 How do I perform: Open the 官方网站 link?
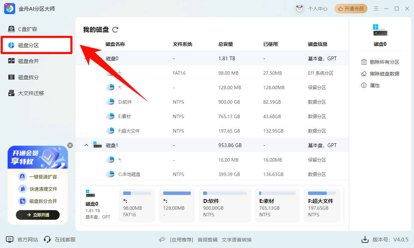tap(22, 239)
